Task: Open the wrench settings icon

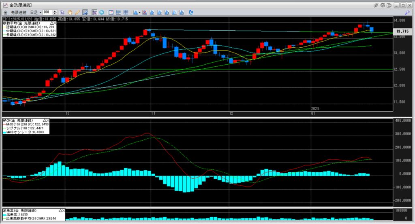Action: (x=407, y=13)
